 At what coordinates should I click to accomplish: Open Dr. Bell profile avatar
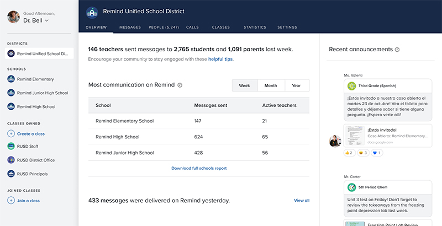13,17
